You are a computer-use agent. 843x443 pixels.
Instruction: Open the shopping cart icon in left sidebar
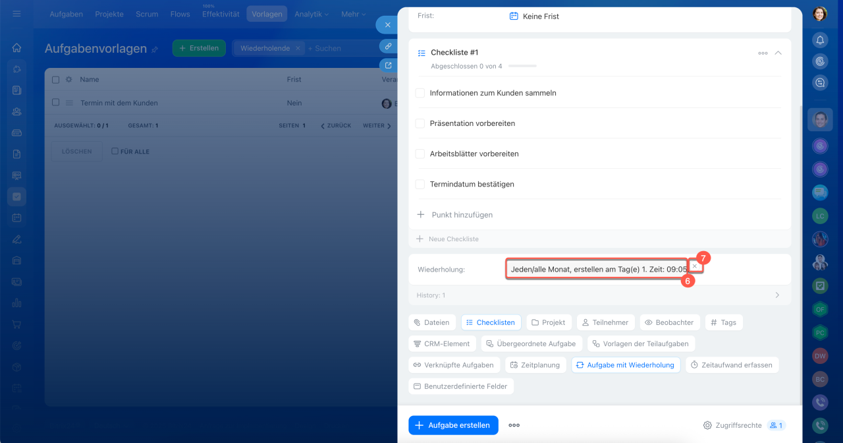16,324
